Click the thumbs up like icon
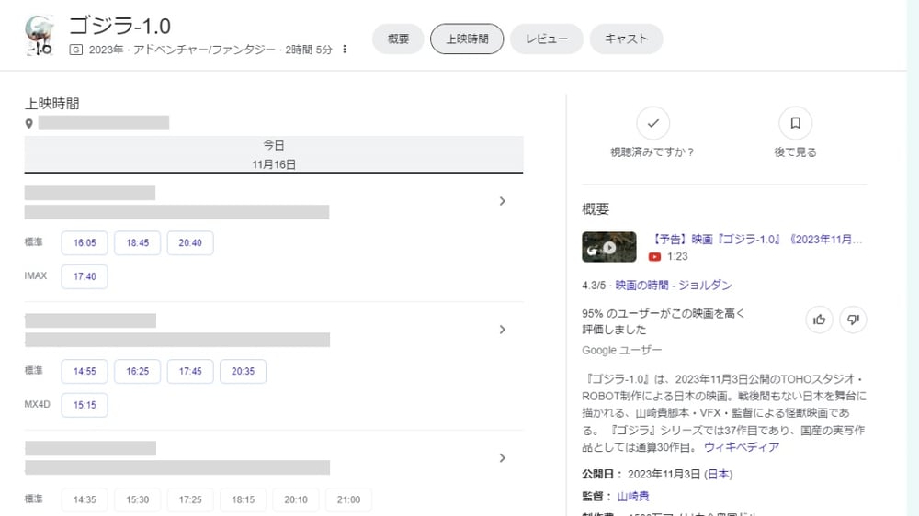 tap(819, 320)
